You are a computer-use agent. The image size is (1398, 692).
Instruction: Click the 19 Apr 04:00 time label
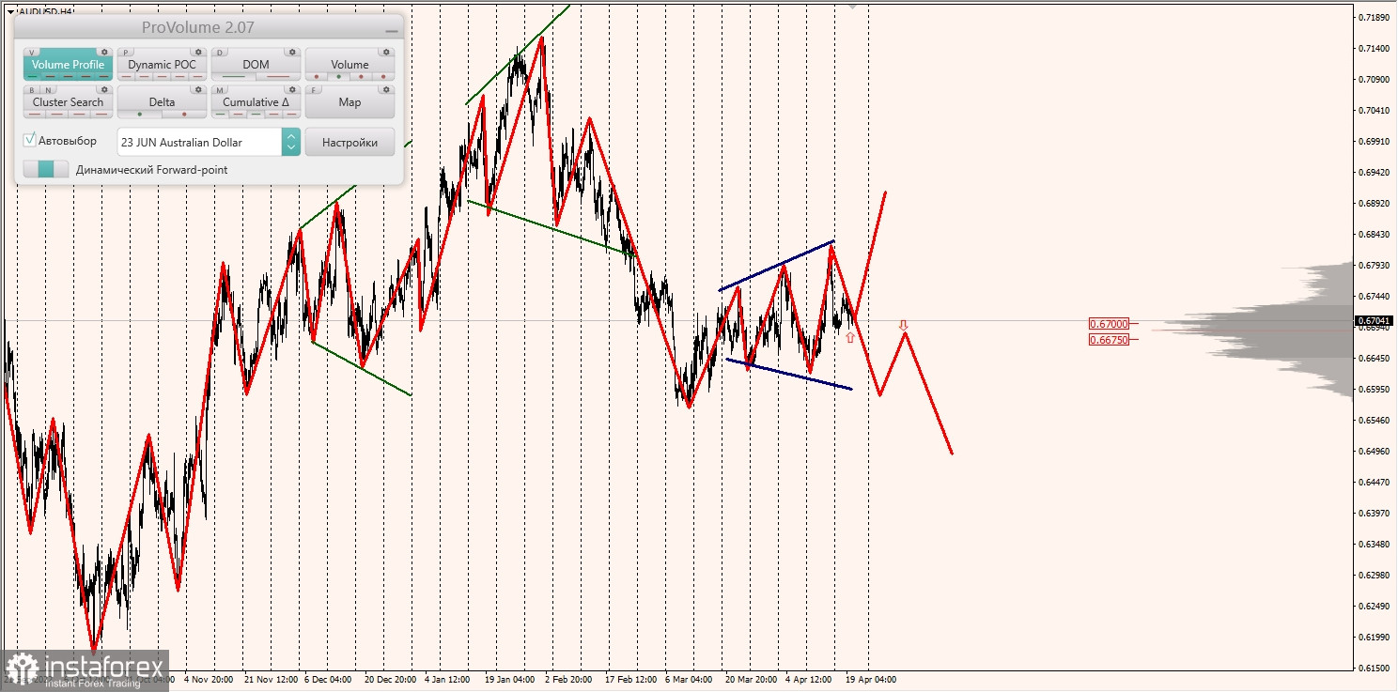click(870, 678)
